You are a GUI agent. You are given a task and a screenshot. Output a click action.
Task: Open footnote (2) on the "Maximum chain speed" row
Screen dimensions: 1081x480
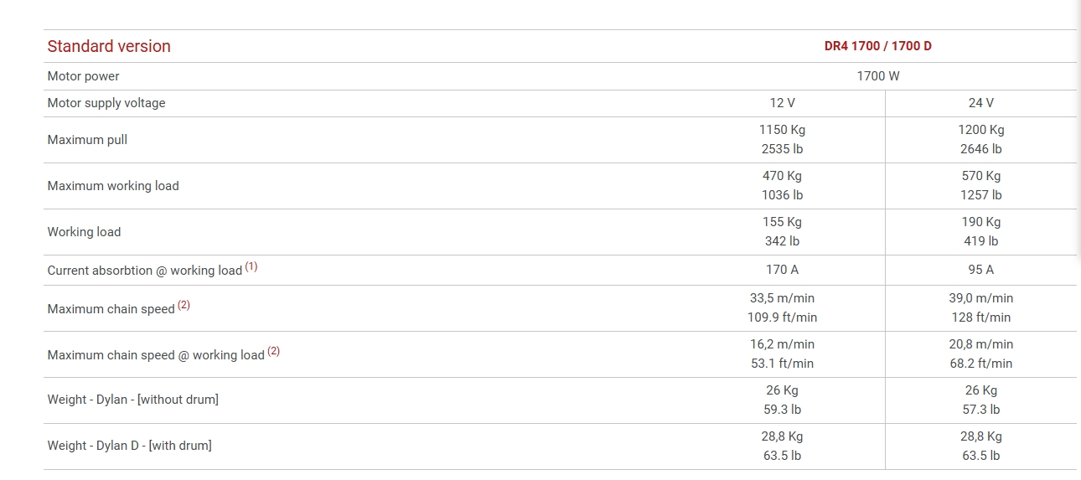point(184,306)
